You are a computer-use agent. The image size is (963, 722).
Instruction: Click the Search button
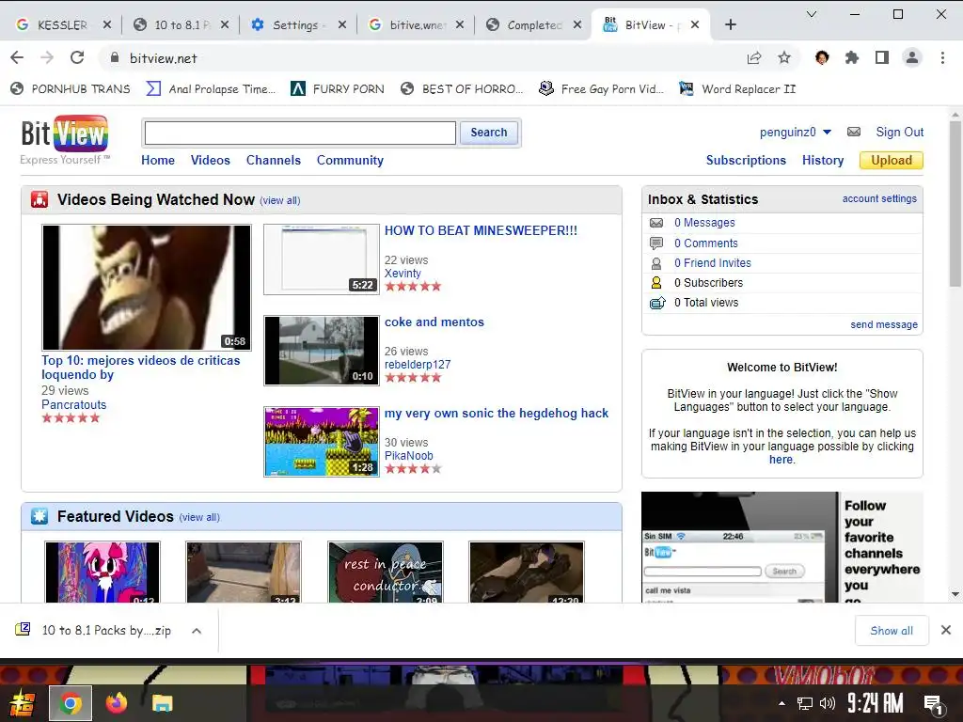(x=489, y=133)
